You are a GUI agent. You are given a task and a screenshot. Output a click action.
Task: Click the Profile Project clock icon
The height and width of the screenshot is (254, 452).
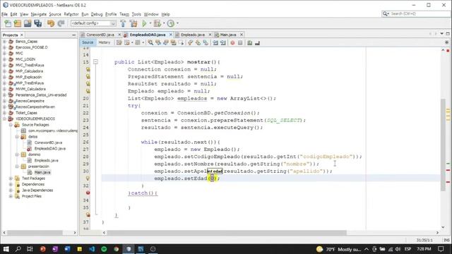pos(171,23)
